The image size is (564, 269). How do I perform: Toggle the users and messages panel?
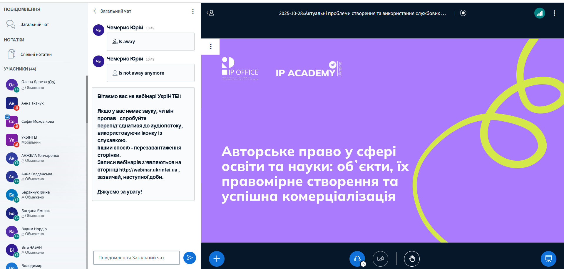pyautogui.click(x=210, y=13)
